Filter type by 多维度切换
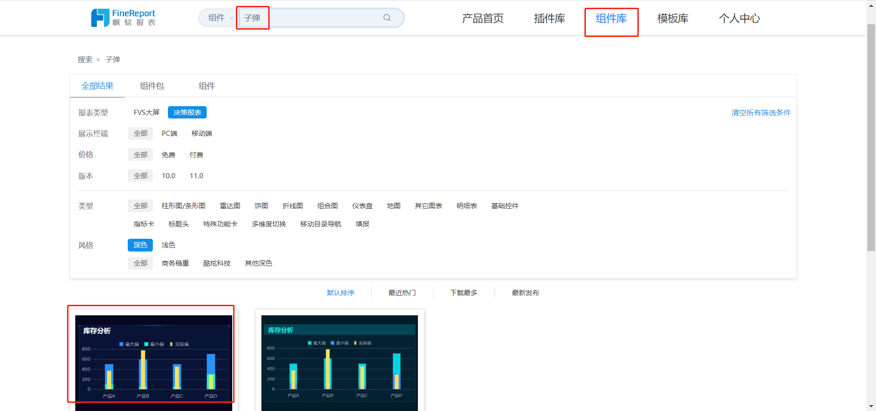This screenshot has height=411, width=876. click(269, 224)
